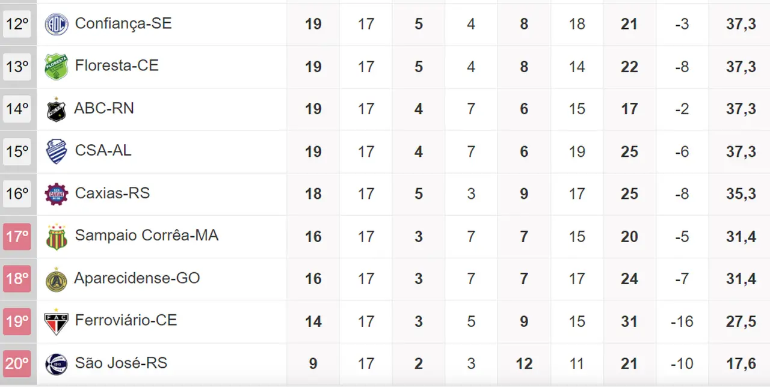Click the Sampaio Corrêa-MA crest icon
This screenshot has width=770, height=387.
pyautogui.click(x=57, y=237)
